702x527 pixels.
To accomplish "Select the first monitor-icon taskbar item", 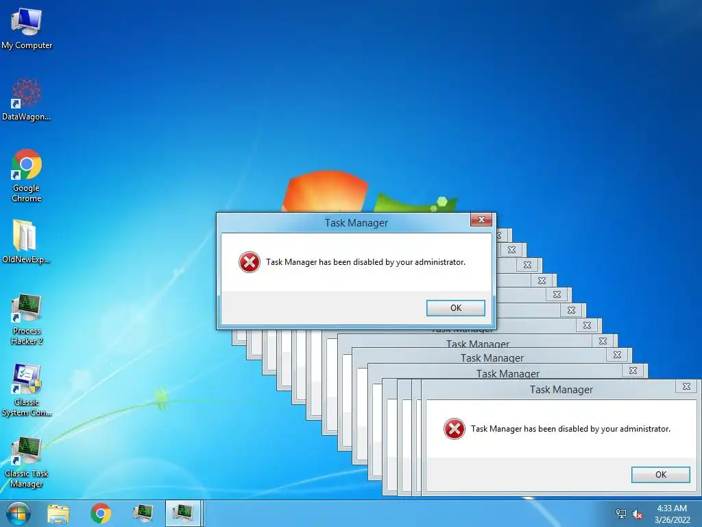I will pos(143,513).
